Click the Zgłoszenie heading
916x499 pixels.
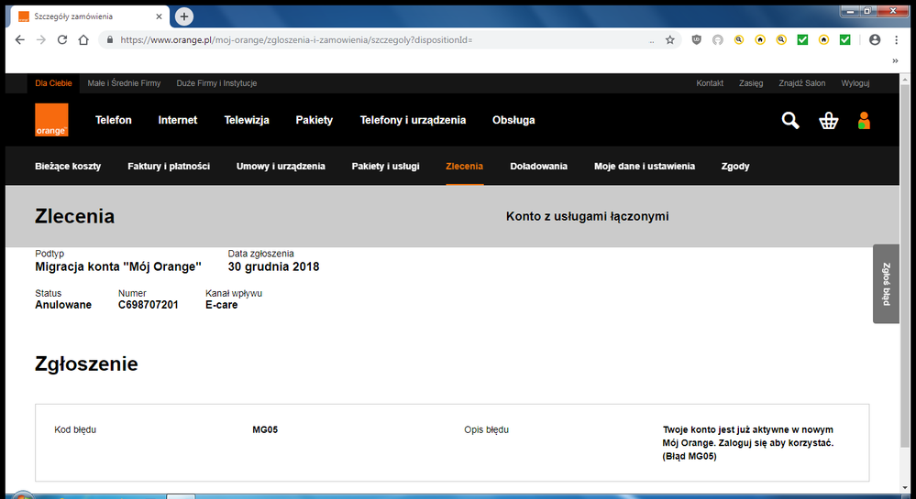pos(86,363)
